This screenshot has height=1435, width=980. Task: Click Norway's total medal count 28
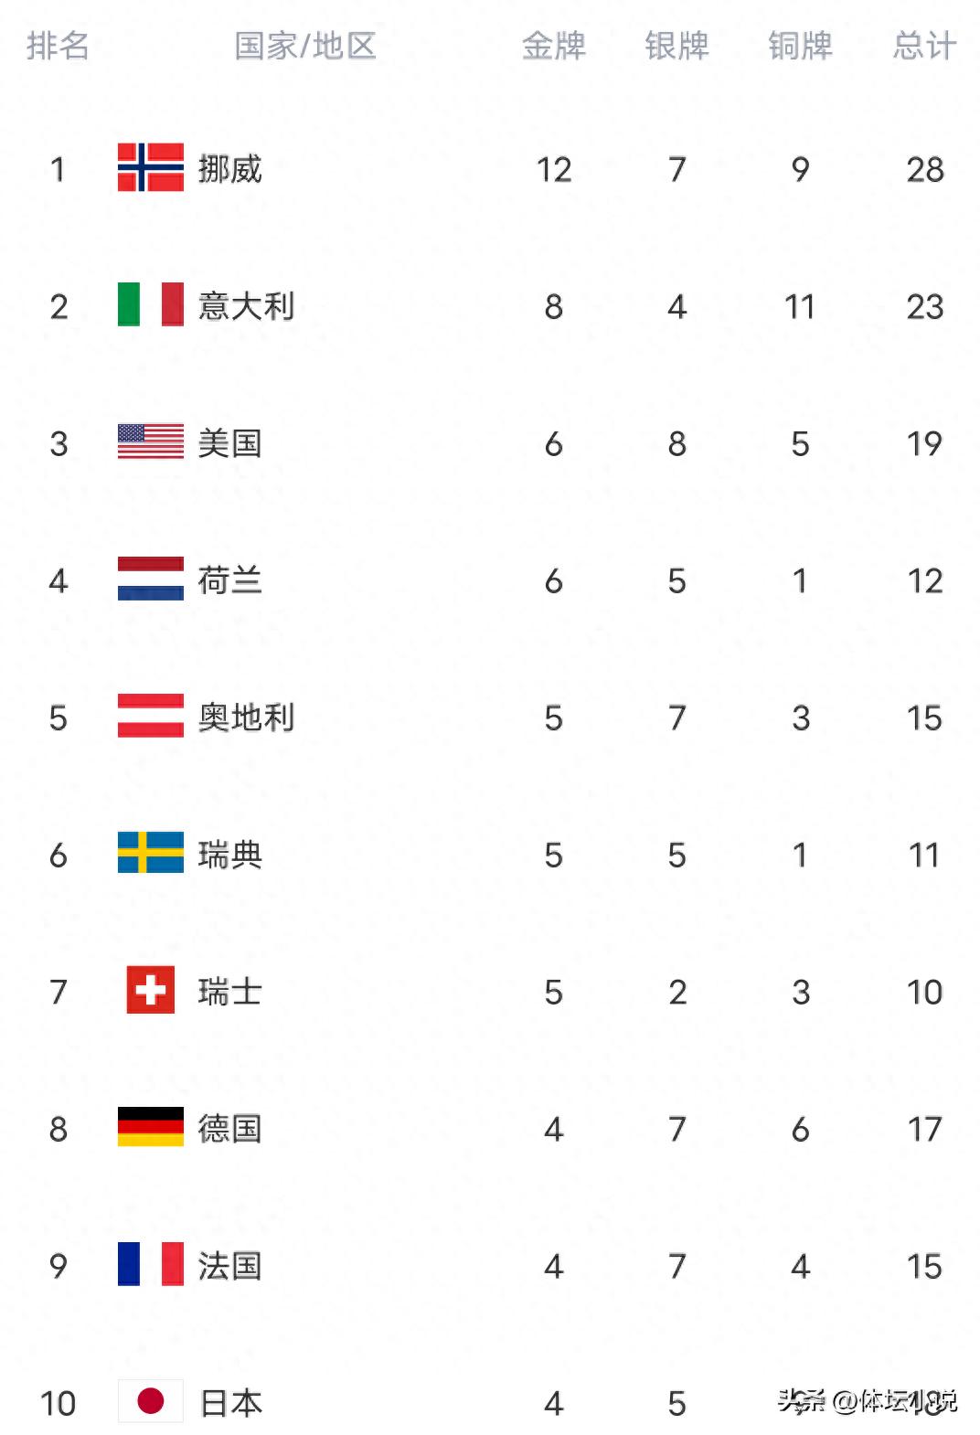click(924, 169)
